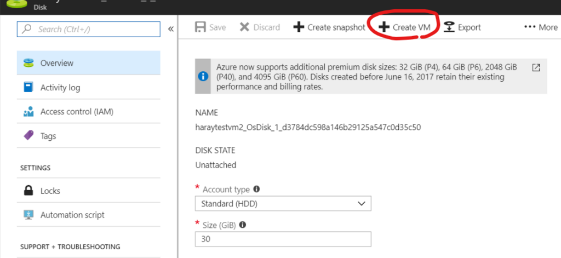Click the purple Tags icon
This screenshot has width=561, height=258.
28,136
